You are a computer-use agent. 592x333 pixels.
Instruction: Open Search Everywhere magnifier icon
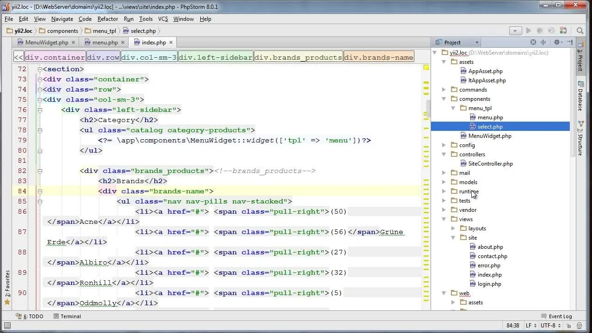point(580,31)
